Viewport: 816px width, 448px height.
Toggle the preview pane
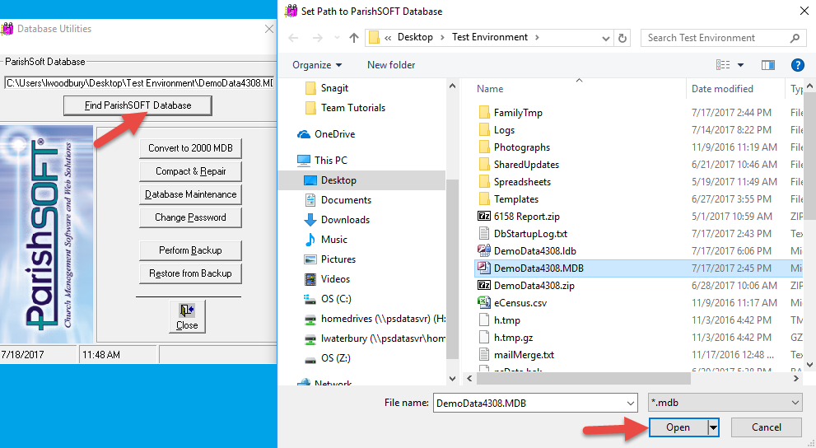coord(768,65)
